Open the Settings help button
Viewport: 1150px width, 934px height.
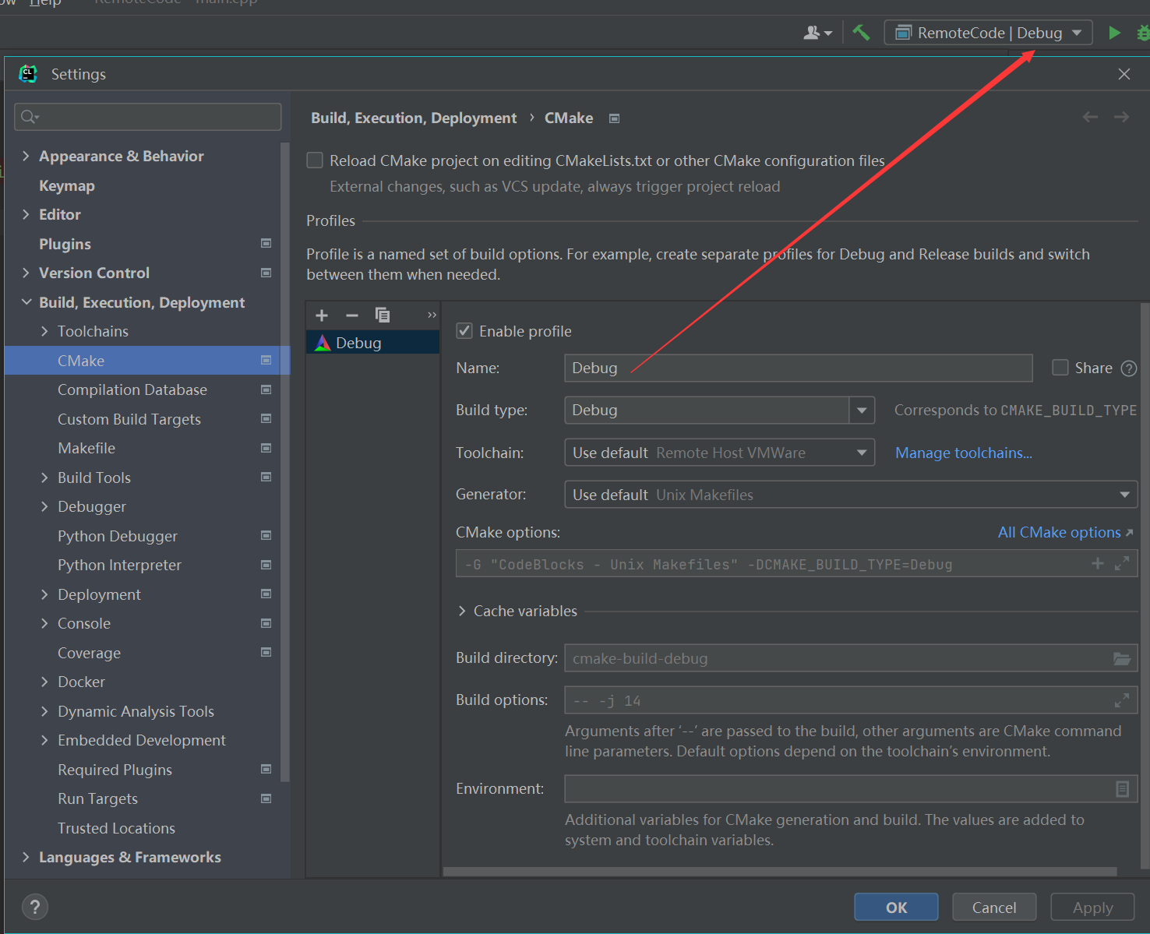35,907
